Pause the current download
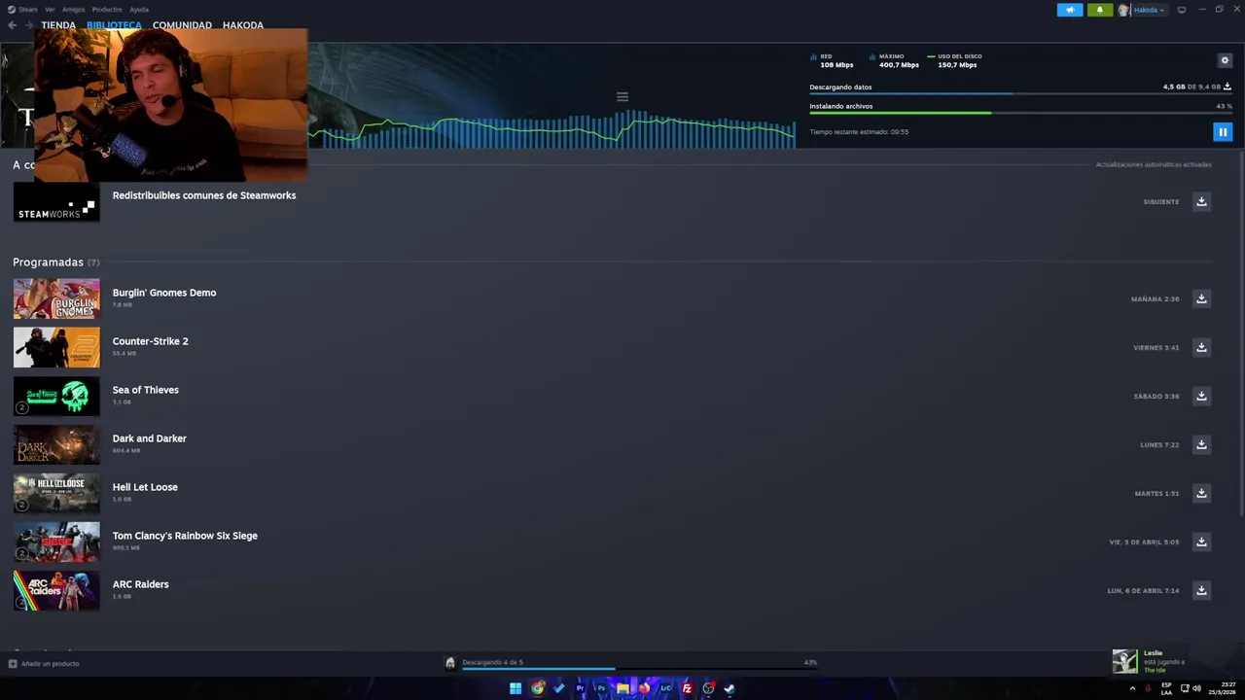This screenshot has width=1245, height=700. point(1223,131)
